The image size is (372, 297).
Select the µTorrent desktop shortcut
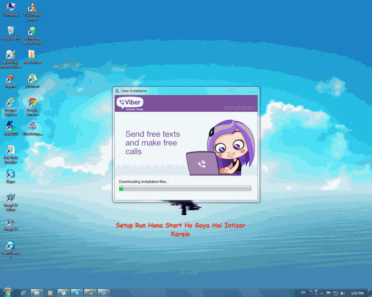coord(32,81)
